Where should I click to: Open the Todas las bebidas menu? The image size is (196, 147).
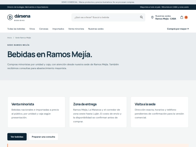16,29
